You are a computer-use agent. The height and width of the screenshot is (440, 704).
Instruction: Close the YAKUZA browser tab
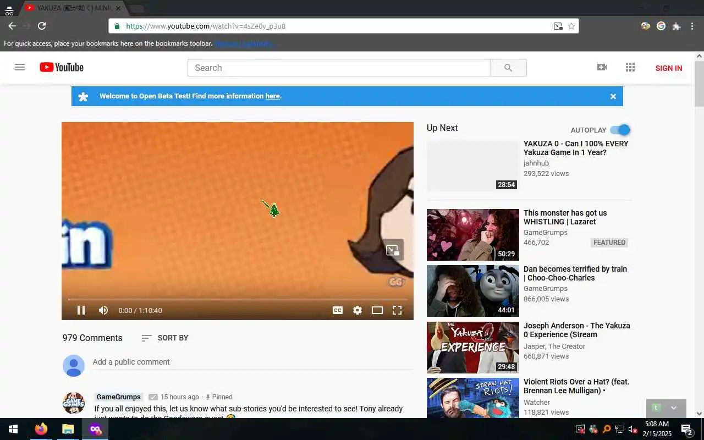[x=118, y=8]
